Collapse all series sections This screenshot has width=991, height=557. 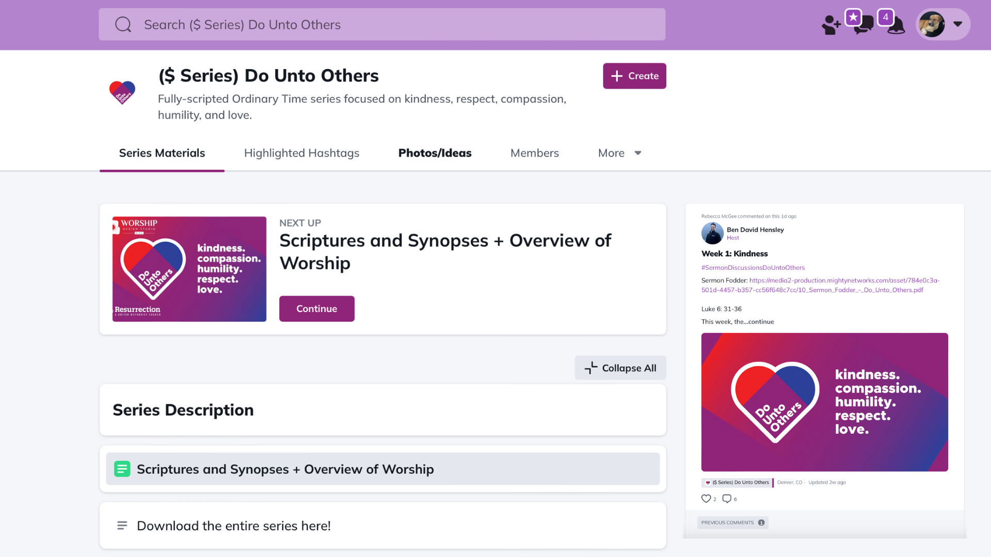pyautogui.click(x=620, y=368)
